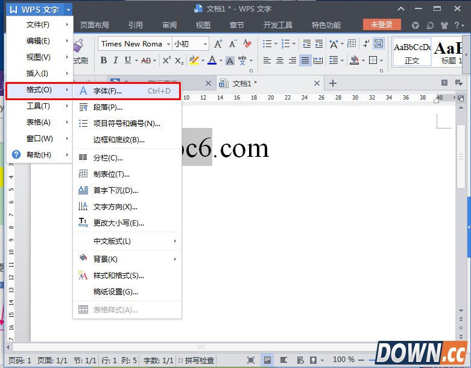Expand bullet list style dropdown
This screenshot has width=471, height=368.
[x=276, y=44]
